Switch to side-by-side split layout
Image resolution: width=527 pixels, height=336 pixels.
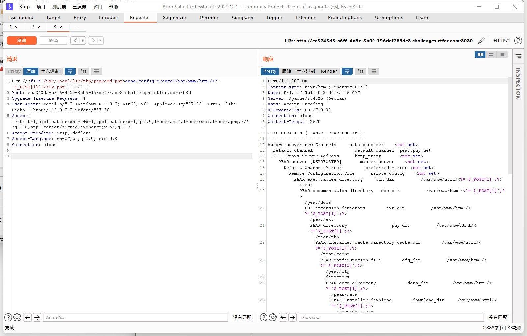click(x=480, y=55)
